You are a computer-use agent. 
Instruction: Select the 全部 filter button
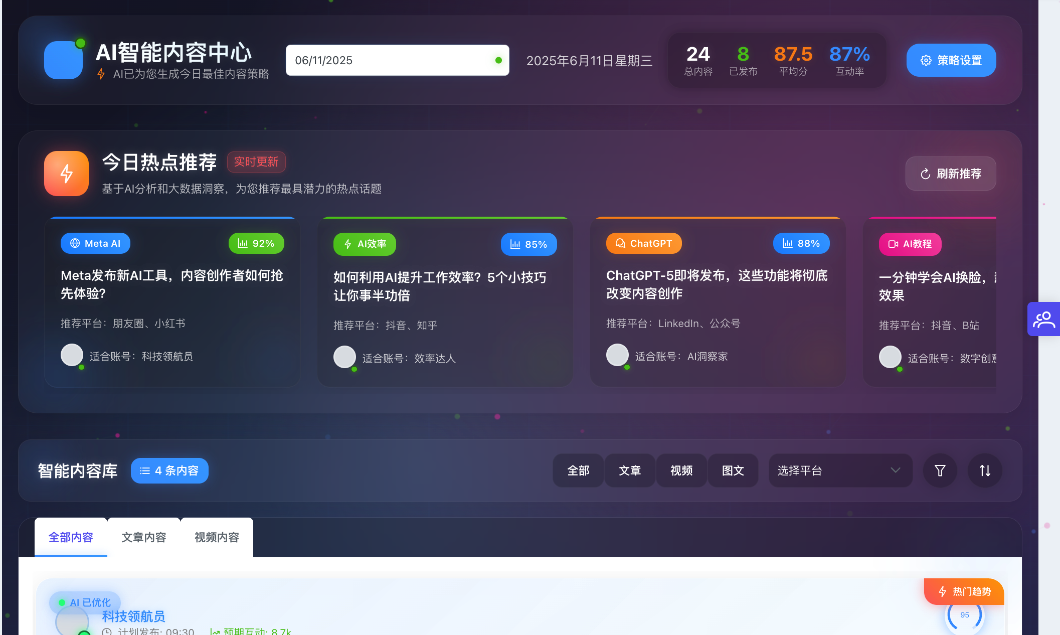click(578, 470)
